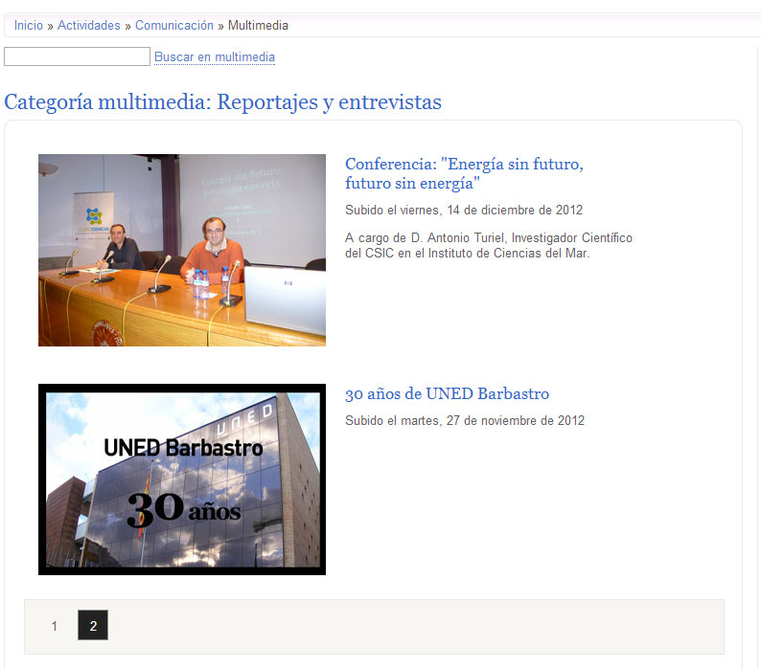Click the projection screen in the conference photo

click(x=249, y=201)
